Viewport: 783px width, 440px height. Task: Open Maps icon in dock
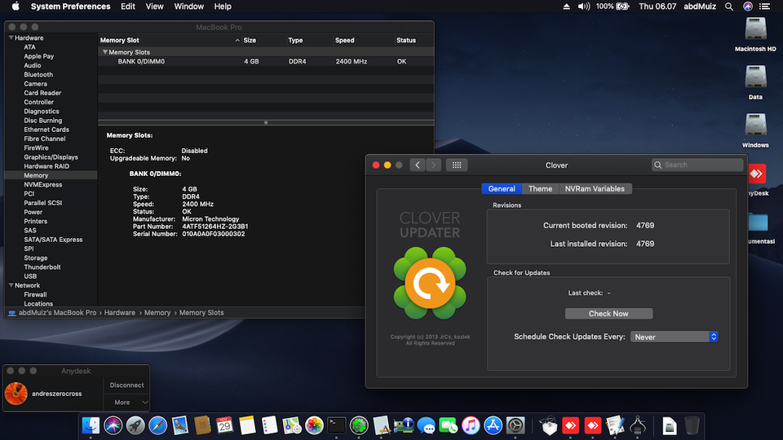pyautogui.click(x=292, y=425)
